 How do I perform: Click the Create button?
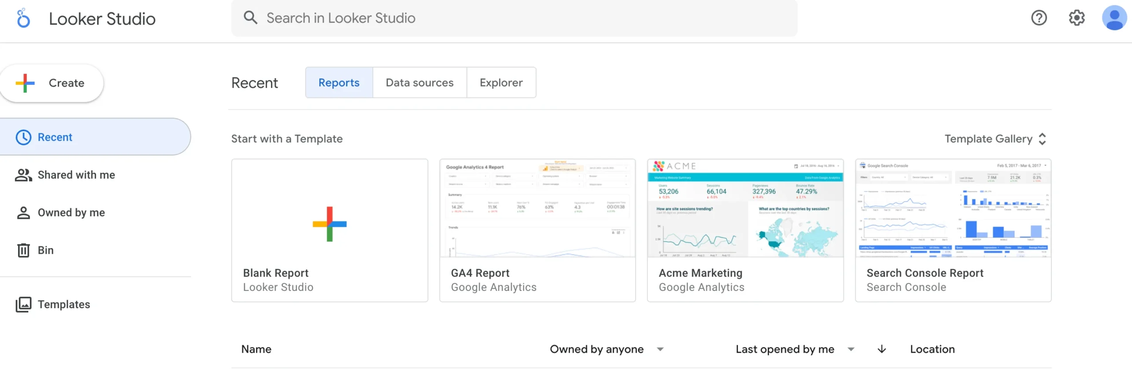tap(52, 83)
